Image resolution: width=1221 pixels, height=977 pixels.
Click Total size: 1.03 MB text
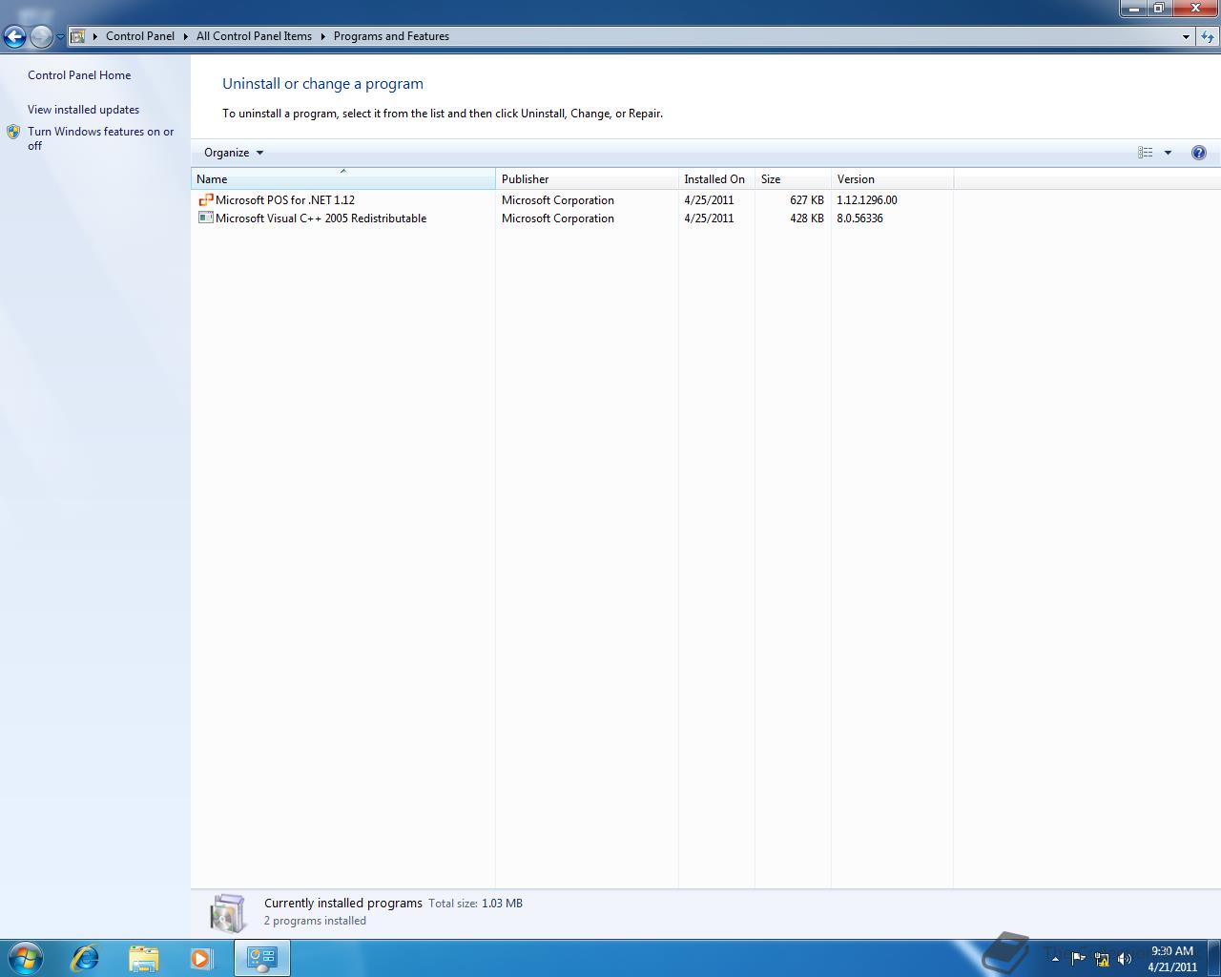click(x=475, y=903)
